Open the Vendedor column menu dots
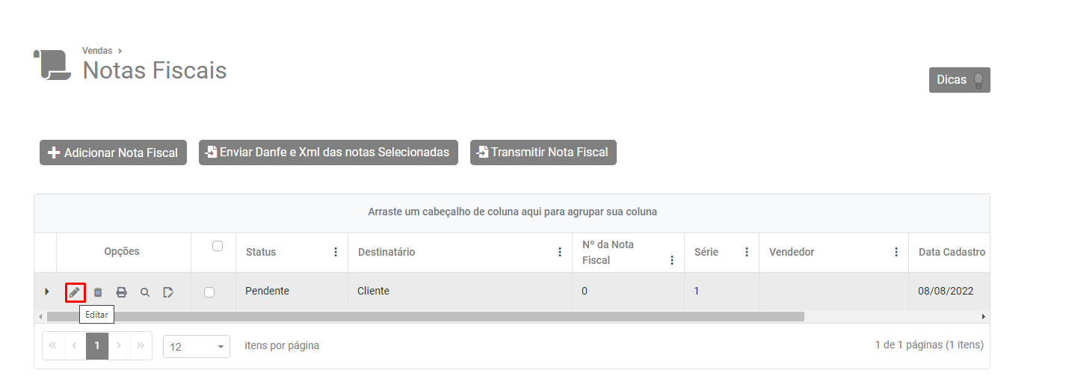The width and height of the screenshot is (1066, 382). (896, 252)
